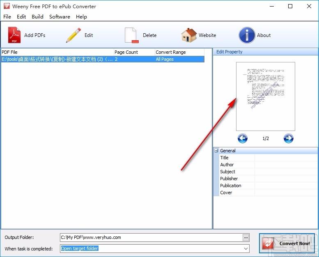Open the 'When task is completed' dropdown

(x=246, y=248)
